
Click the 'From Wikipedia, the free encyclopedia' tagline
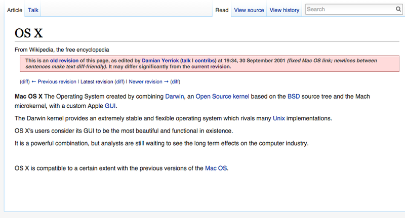pyautogui.click(x=62, y=50)
